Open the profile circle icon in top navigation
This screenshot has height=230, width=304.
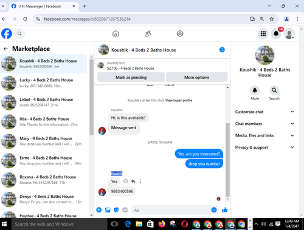[180, 33]
